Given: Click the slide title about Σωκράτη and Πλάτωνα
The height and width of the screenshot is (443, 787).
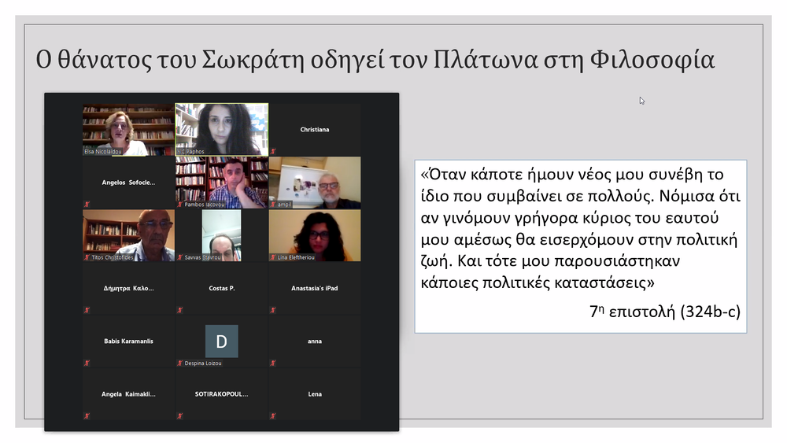Looking at the screenshot, I should click(x=375, y=60).
